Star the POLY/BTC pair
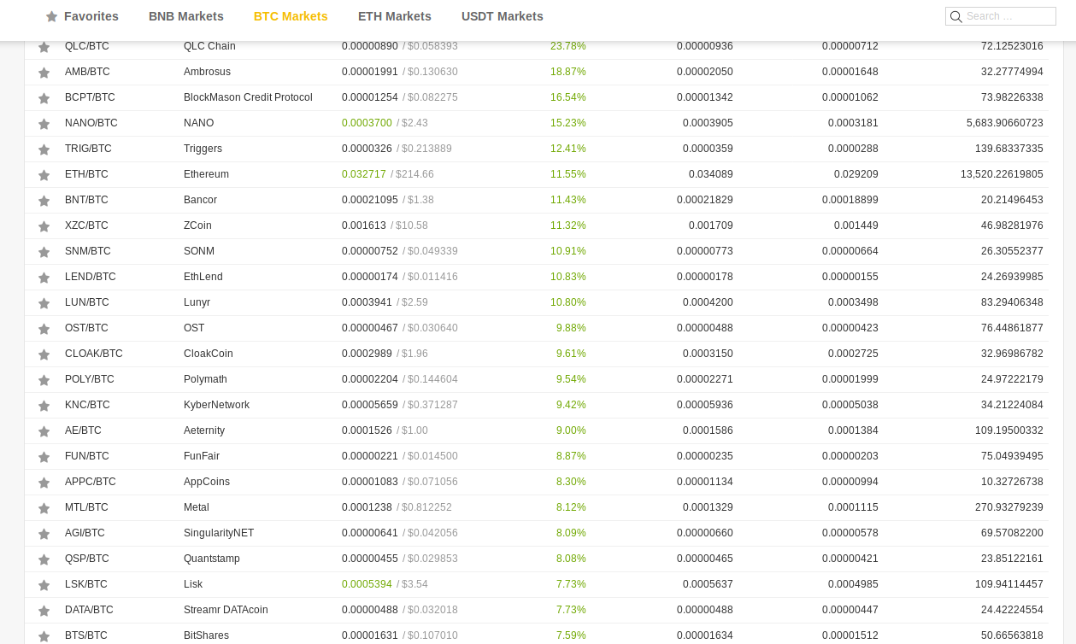 (44, 380)
